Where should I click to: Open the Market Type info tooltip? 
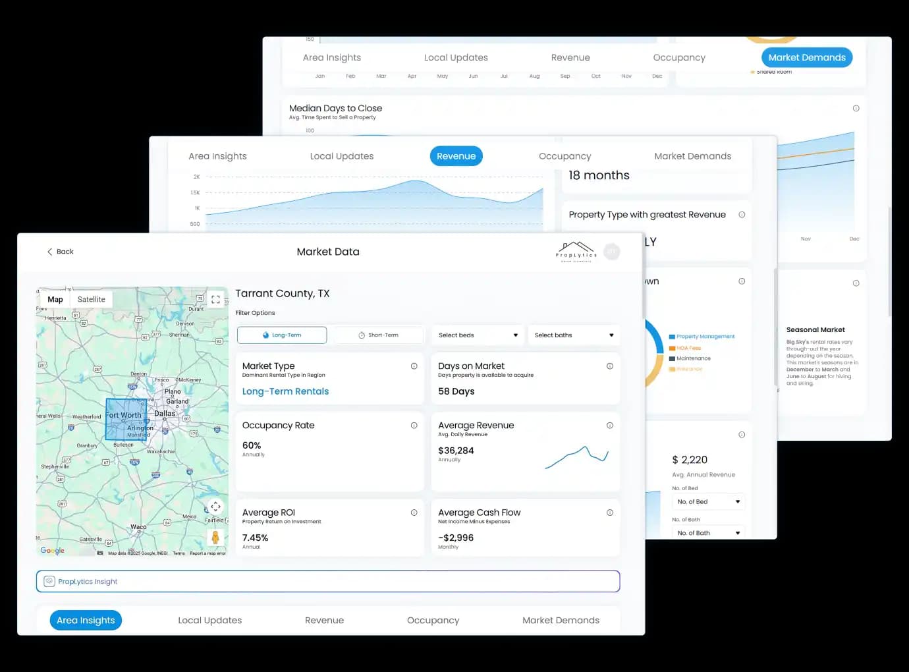(414, 366)
